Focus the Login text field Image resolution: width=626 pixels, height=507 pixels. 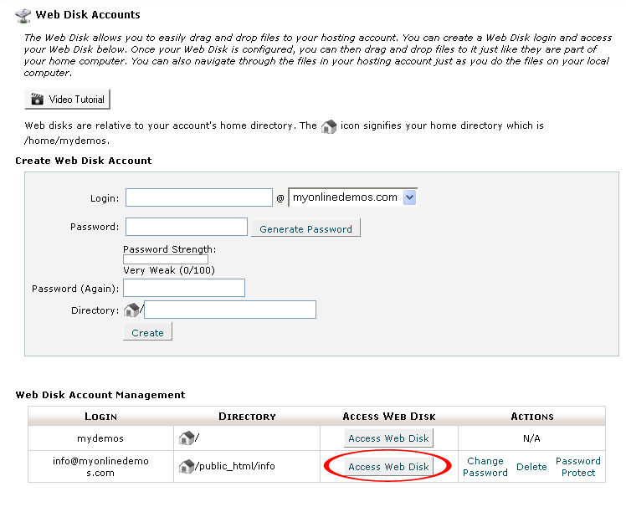tap(199, 197)
